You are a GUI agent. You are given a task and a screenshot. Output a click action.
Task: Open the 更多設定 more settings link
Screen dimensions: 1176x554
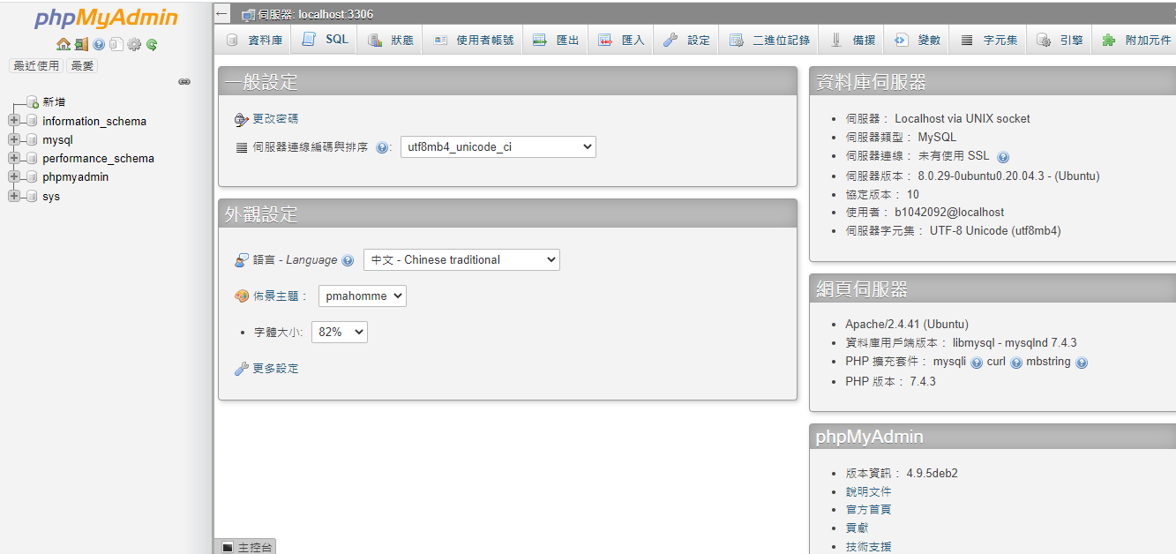pos(274,368)
